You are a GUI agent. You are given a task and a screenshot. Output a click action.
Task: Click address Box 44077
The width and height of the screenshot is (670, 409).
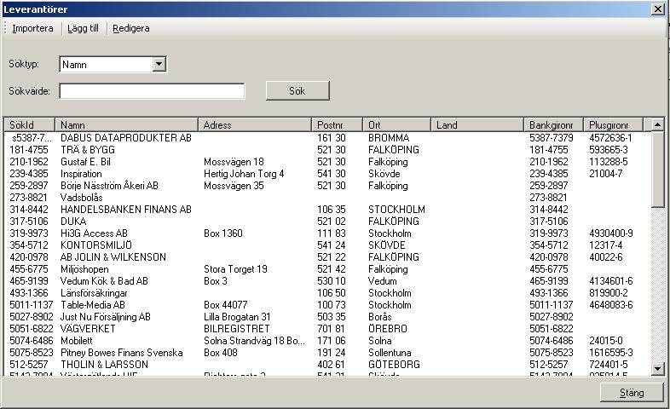[226, 305]
